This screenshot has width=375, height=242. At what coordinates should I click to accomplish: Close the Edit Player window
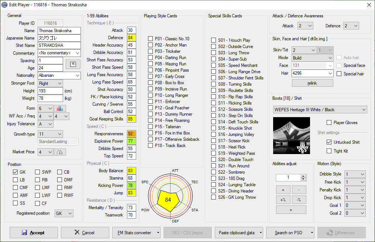[369, 5]
